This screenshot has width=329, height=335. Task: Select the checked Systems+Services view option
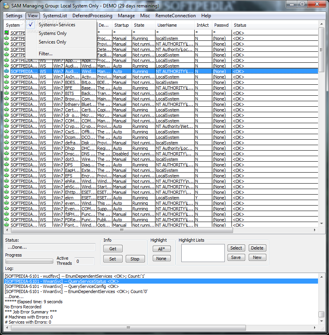tap(61, 25)
